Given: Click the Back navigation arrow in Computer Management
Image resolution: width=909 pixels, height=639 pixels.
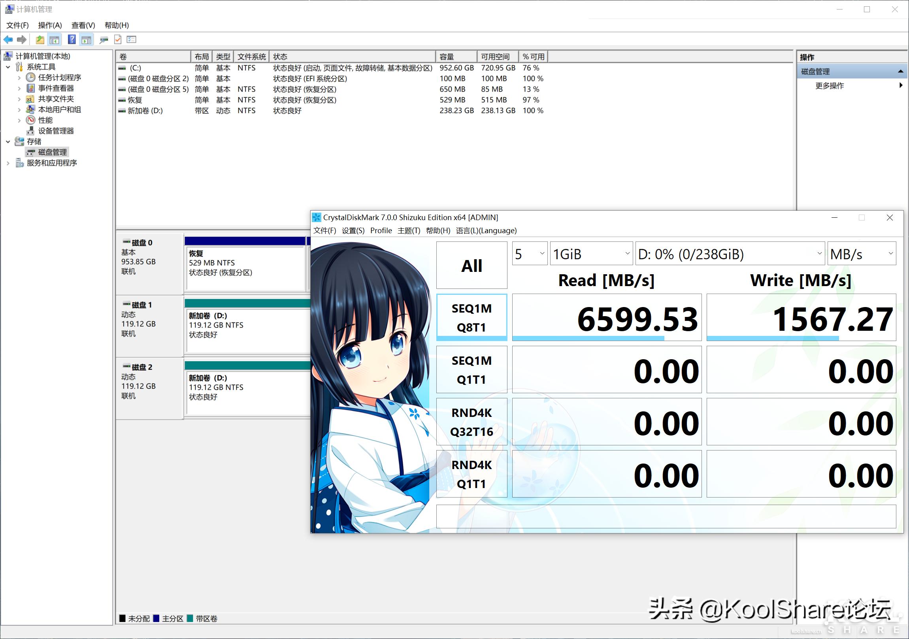Looking at the screenshot, I should point(8,39).
